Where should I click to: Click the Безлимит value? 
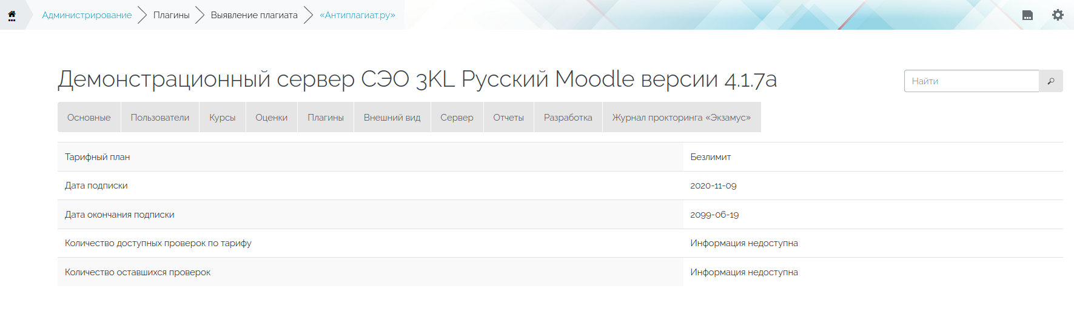[711, 157]
